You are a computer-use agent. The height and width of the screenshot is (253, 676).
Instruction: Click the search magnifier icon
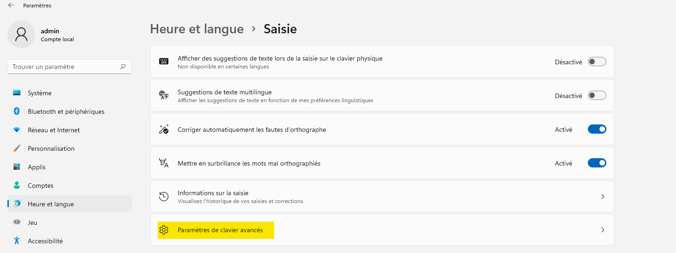pyautogui.click(x=123, y=67)
